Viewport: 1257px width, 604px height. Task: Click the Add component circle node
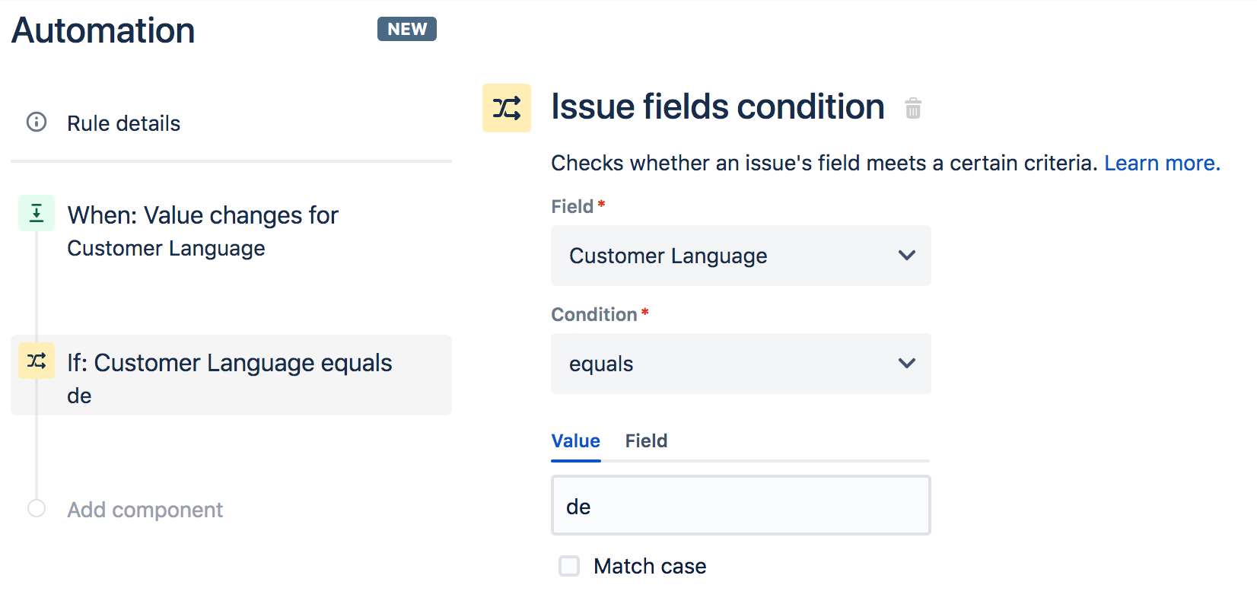pyautogui.click(x=37, y=508)
